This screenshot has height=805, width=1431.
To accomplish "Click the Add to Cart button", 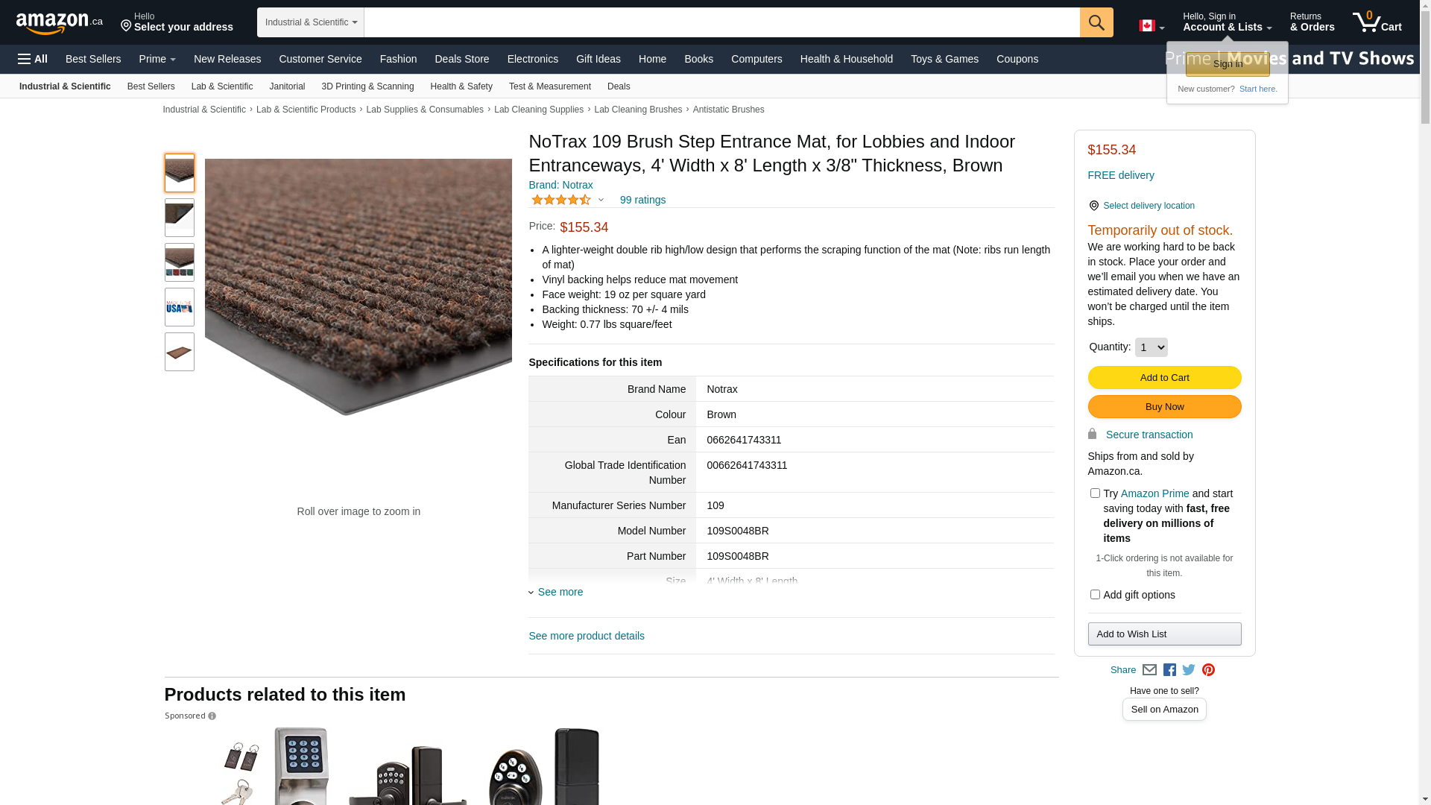I will click(x=1164, y=378).
